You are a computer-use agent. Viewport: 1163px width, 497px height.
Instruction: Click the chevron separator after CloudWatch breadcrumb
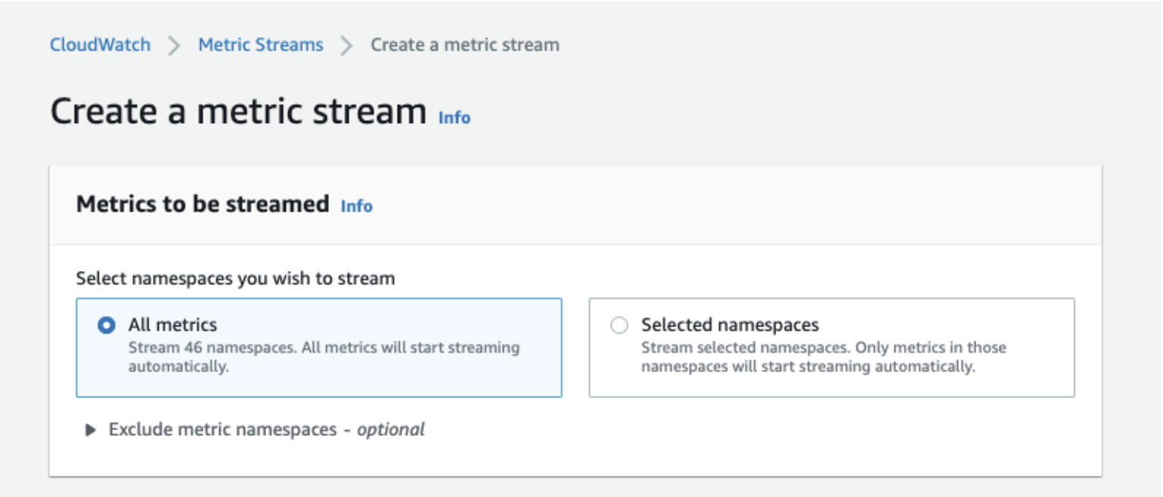click(x=175, y=45)
